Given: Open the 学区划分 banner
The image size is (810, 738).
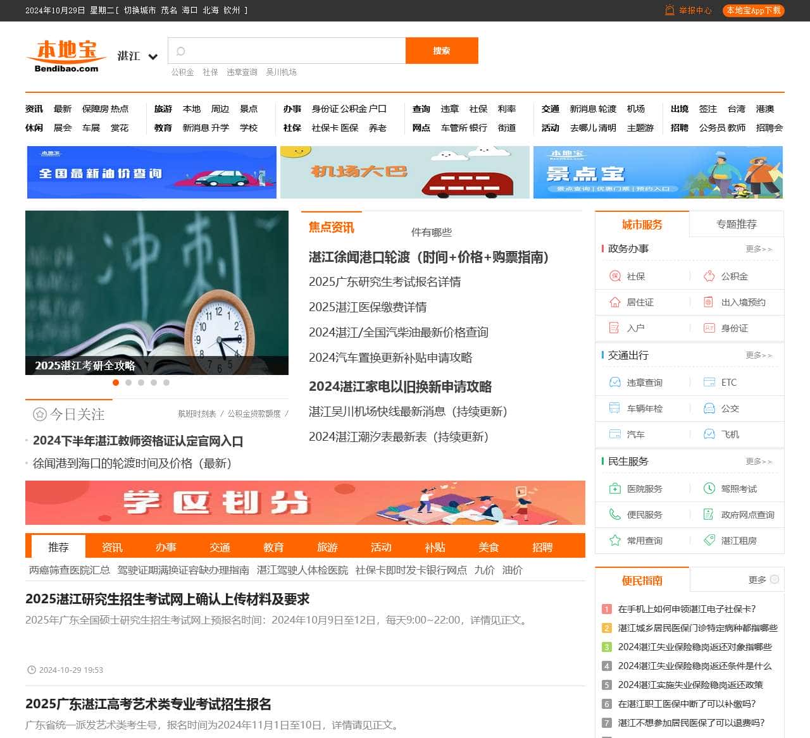Looking at the screenshot, I should click(305, 503).
